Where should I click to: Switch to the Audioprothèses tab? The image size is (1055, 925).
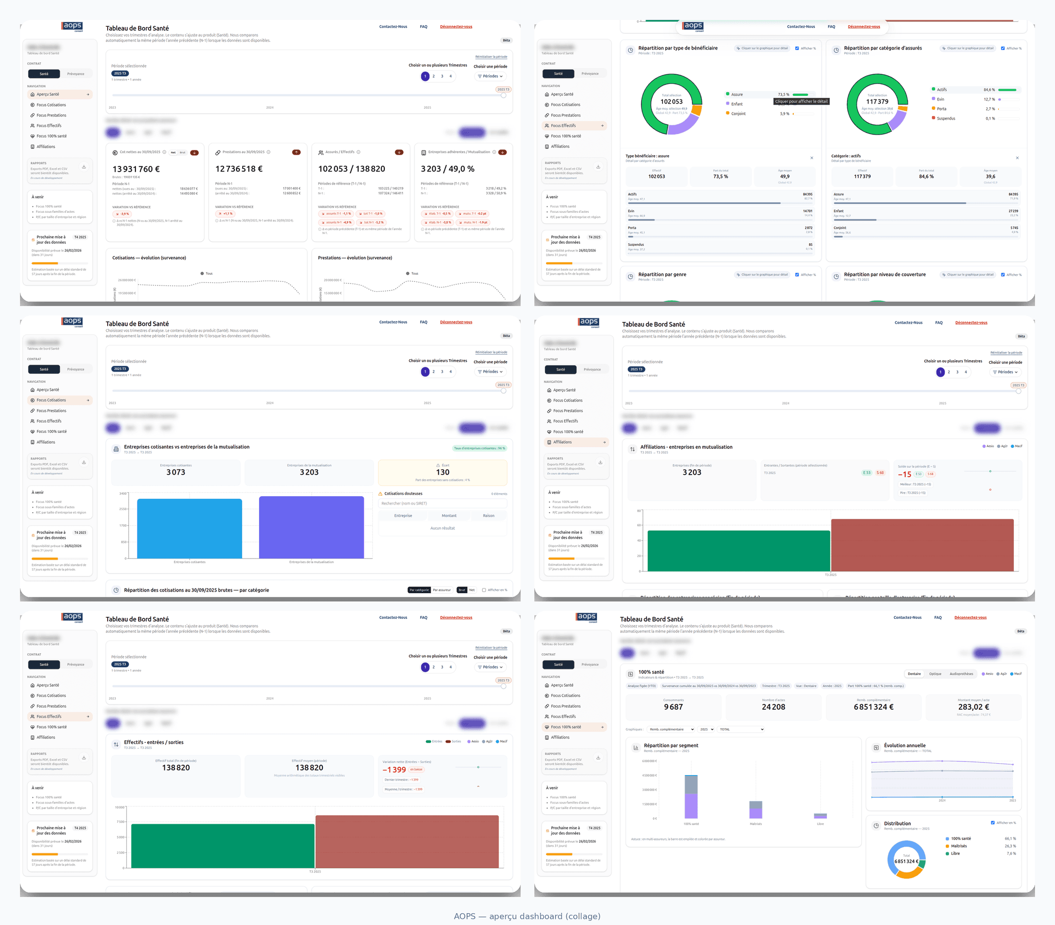click(x=961, y=674)
